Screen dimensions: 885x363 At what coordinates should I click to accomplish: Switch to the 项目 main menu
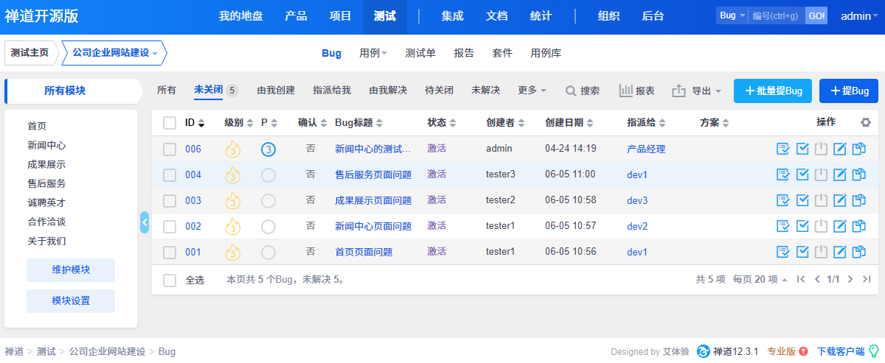340,16
